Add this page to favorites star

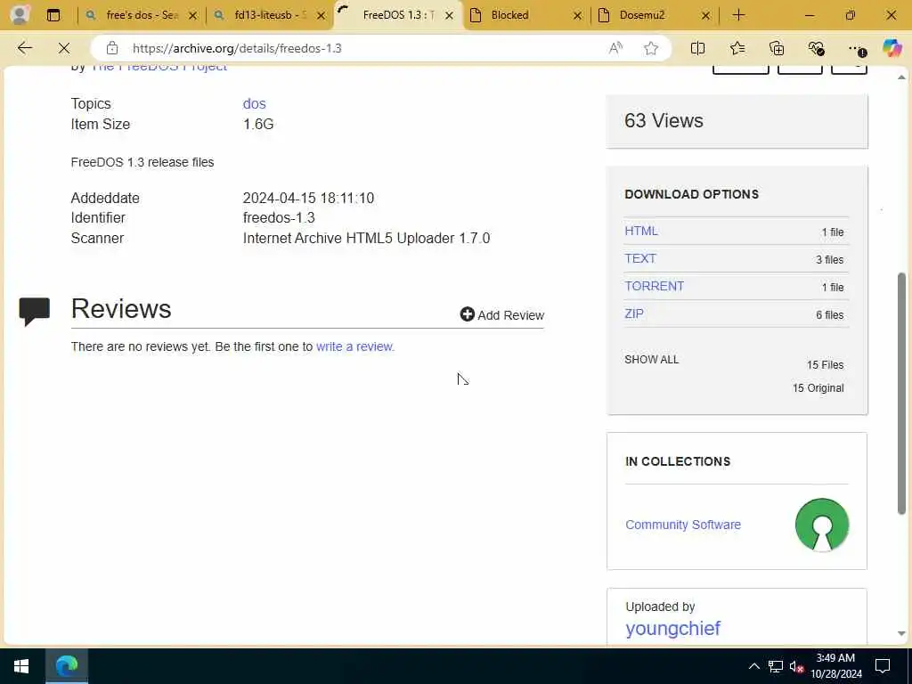651,48
